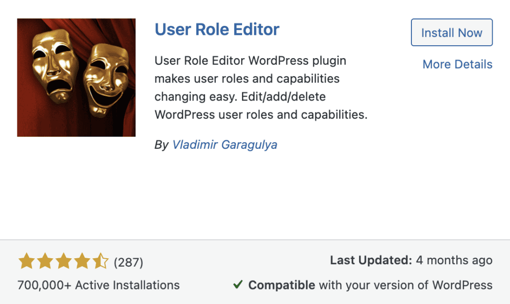Image resolution: width=510 pixels, height=304 pixels.
Task: Visit author Vladimir Garagulya's link
Action: [225, 144]
